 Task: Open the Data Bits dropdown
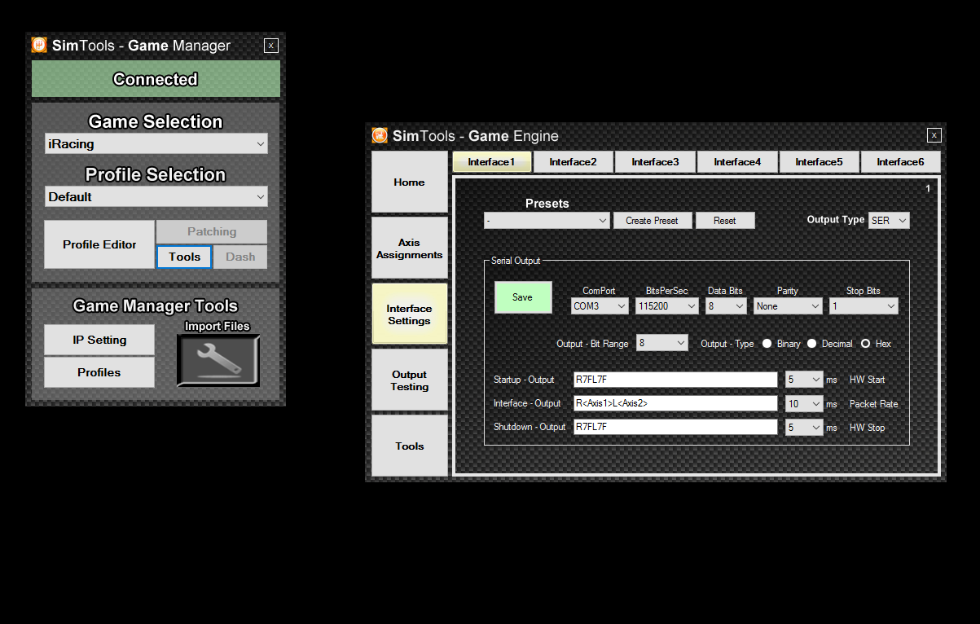point(727,306)
